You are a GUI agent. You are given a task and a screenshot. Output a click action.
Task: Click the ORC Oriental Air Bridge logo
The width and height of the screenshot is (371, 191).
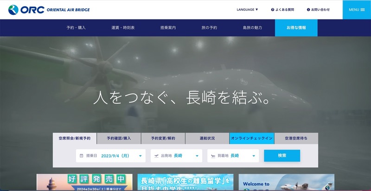(x=49, y=9)
